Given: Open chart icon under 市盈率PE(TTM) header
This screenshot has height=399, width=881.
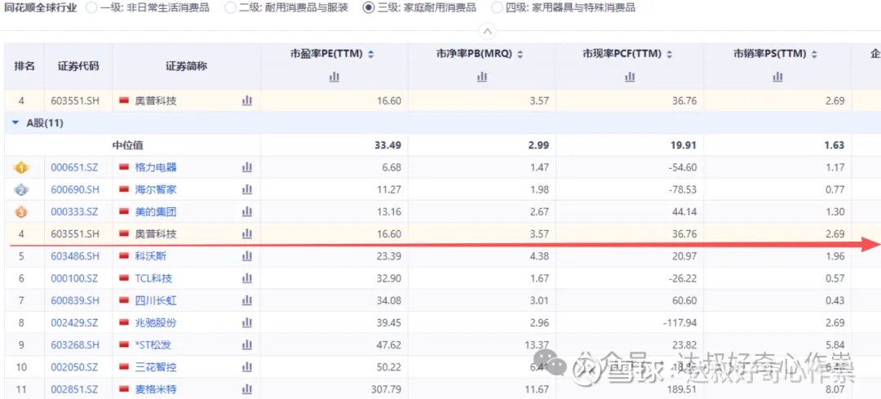Looking at the screenshot, I should coord(334,77).
